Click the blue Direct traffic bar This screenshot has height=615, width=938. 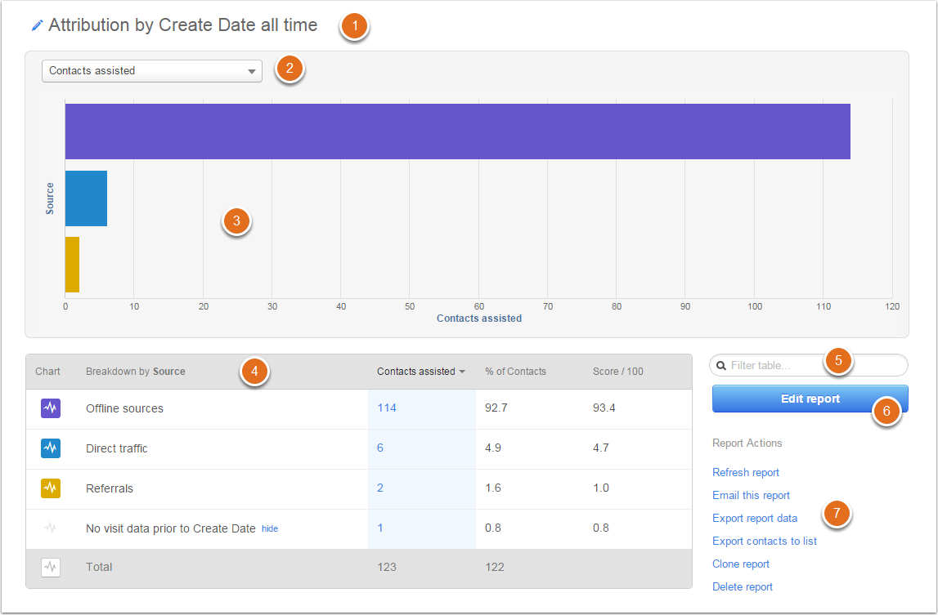[86, 198]
